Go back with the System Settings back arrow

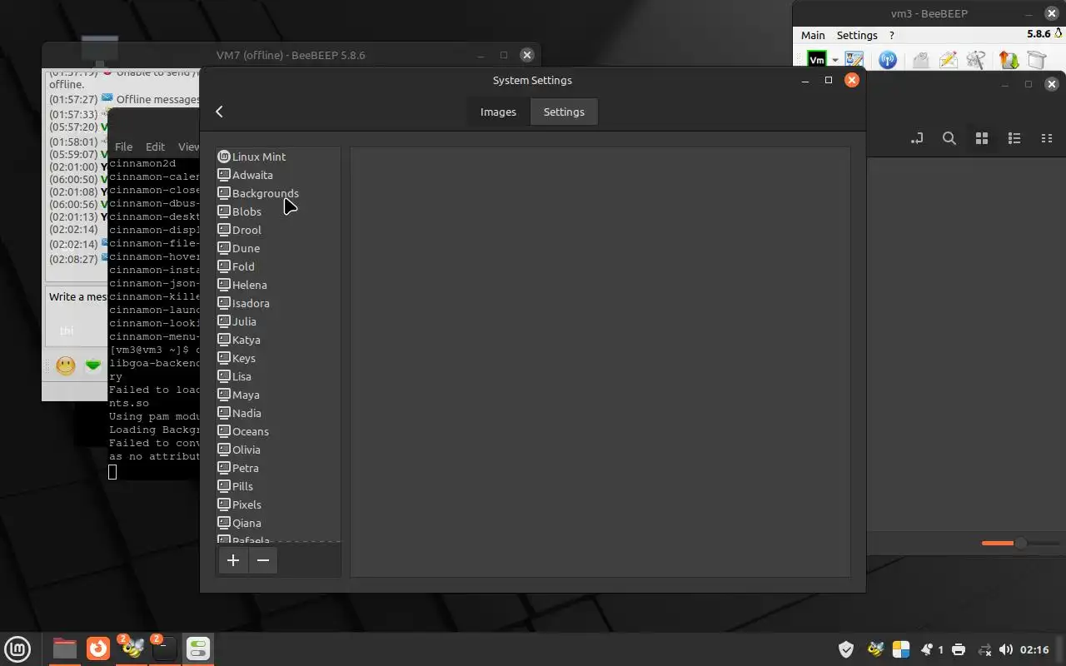(219, 112)
